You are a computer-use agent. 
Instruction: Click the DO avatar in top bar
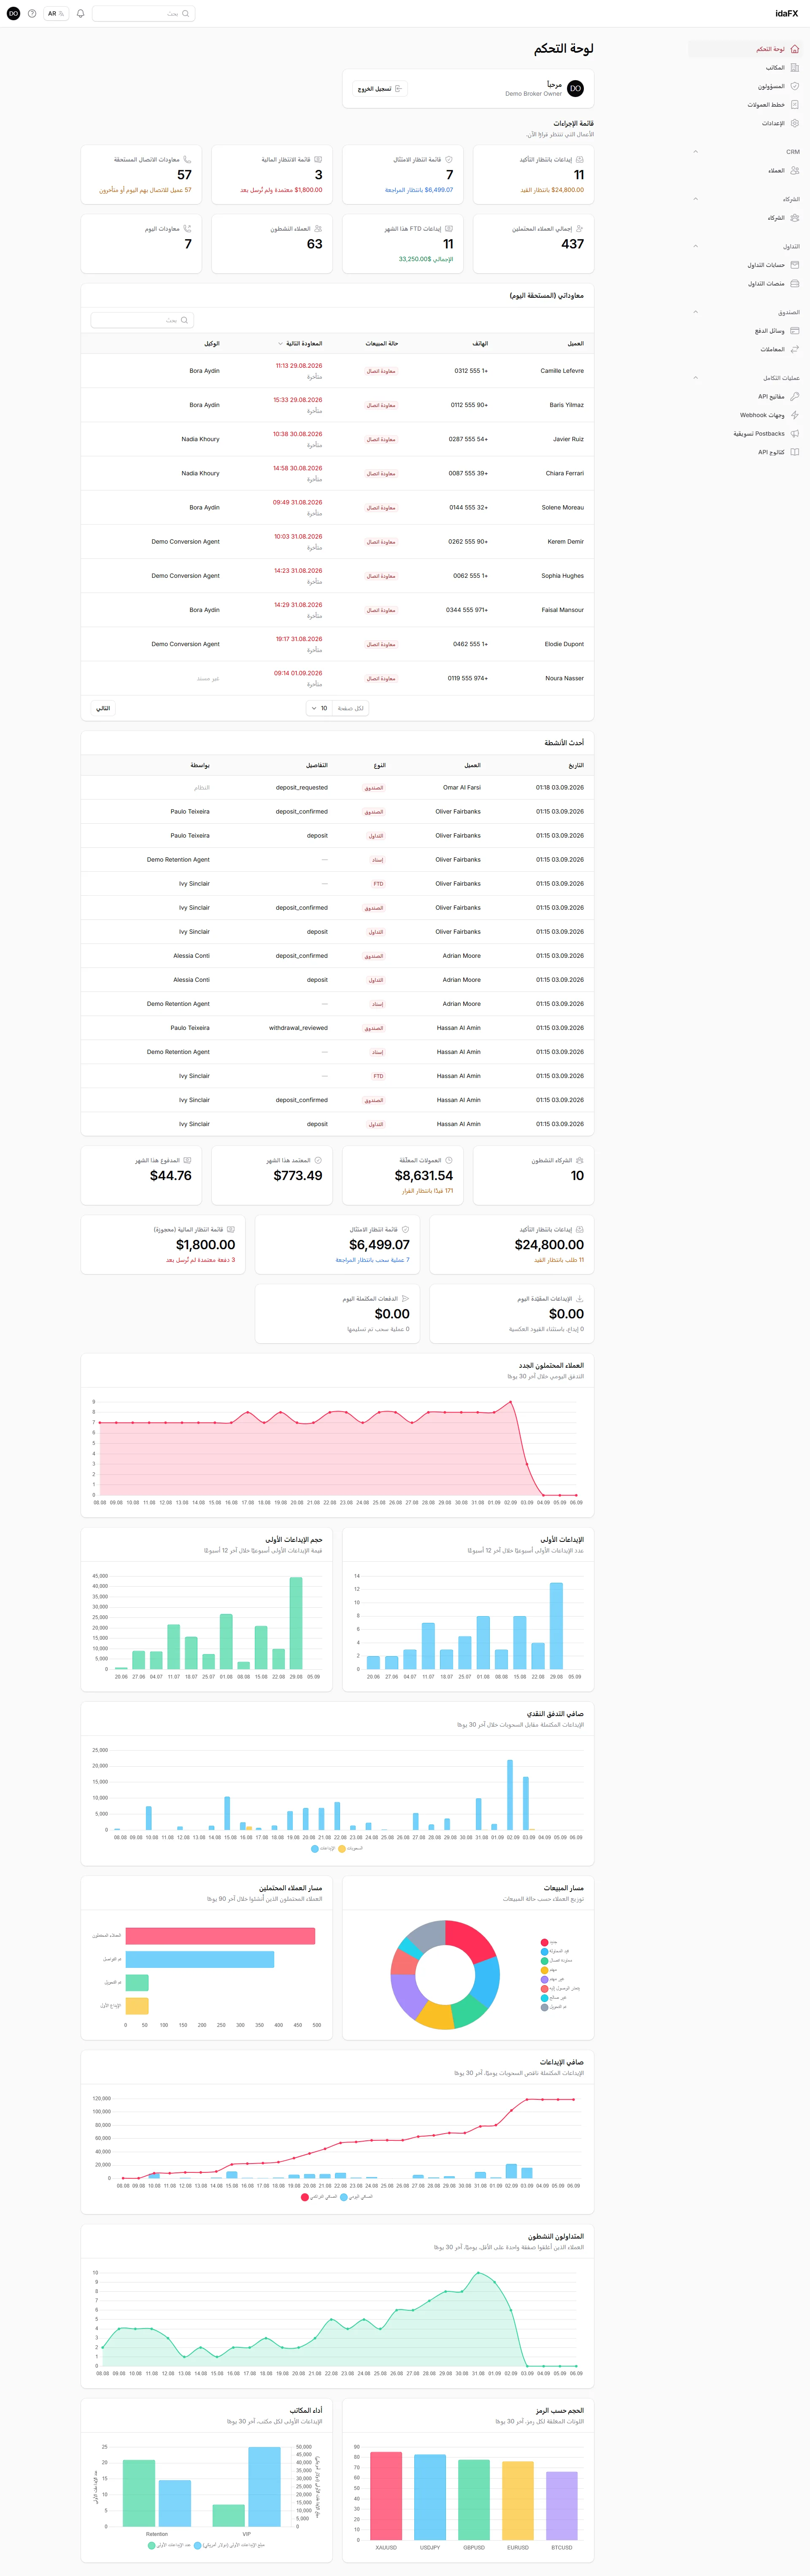click(x=13, y=14)
